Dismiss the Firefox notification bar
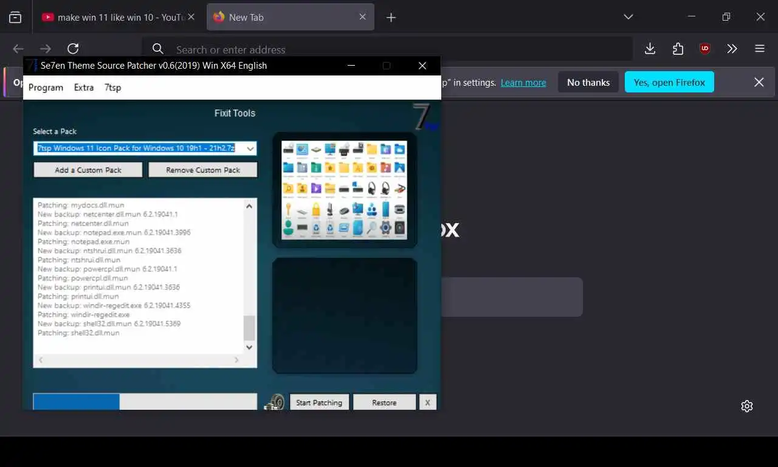The width and height of the screenshot is (778, 467). pyautogui.click(x=759, y=82)
